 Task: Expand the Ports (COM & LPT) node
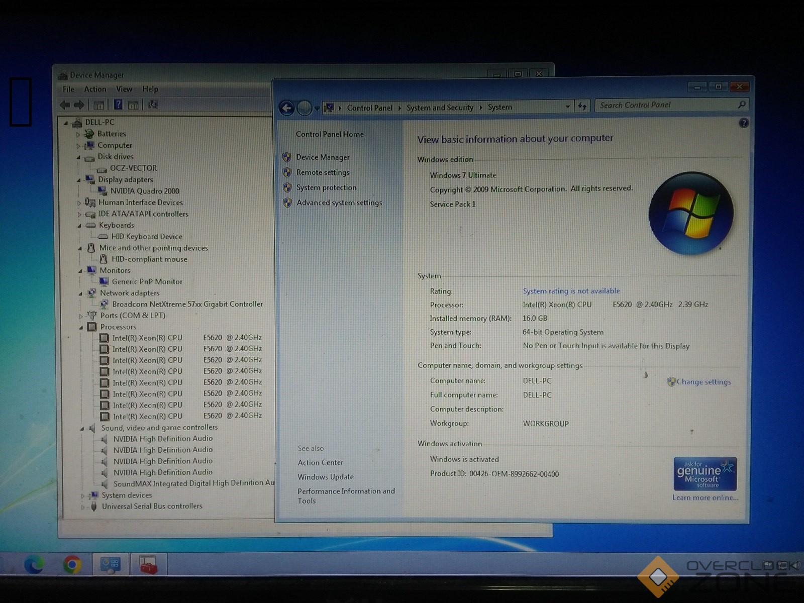pos(81,316)
